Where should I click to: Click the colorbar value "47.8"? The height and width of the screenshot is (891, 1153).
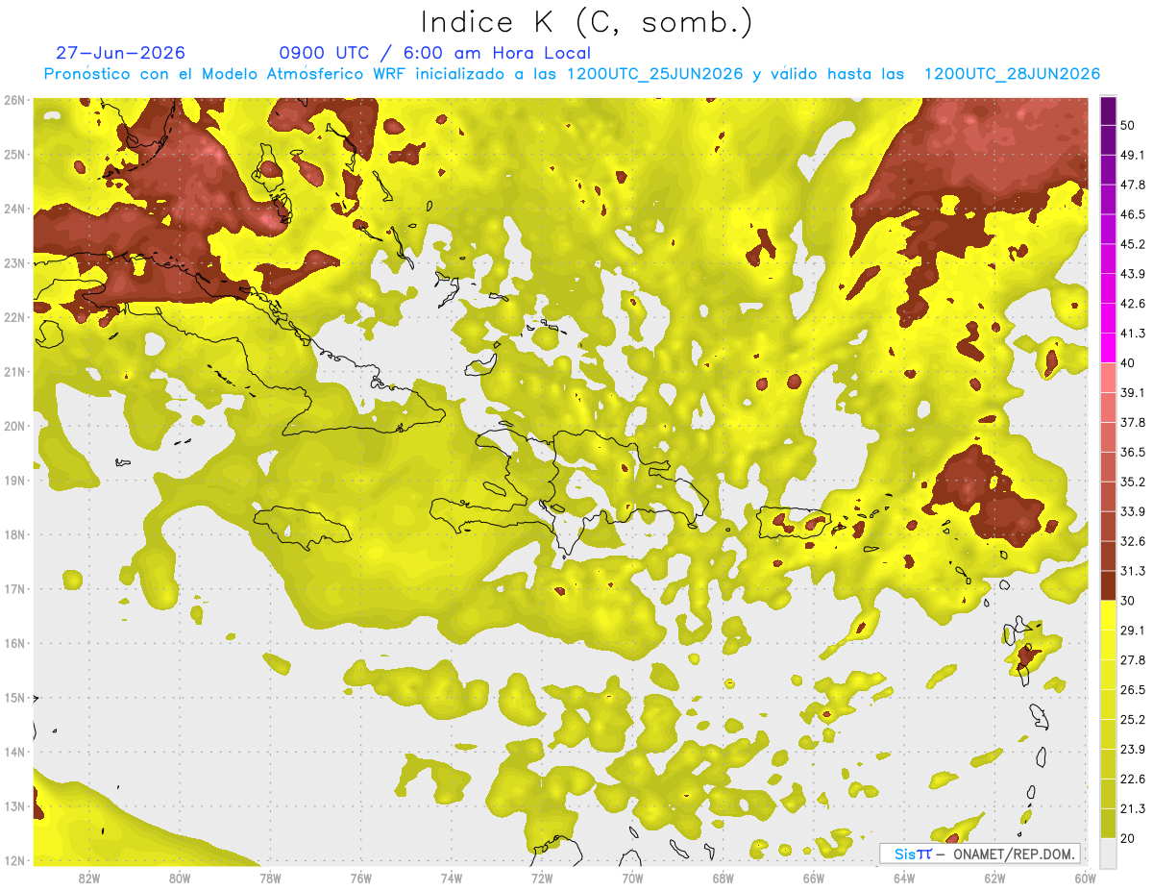click(1132, 185)
